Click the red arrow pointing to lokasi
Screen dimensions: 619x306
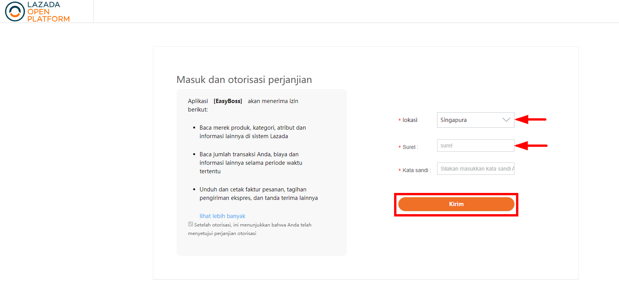(531, 120)
